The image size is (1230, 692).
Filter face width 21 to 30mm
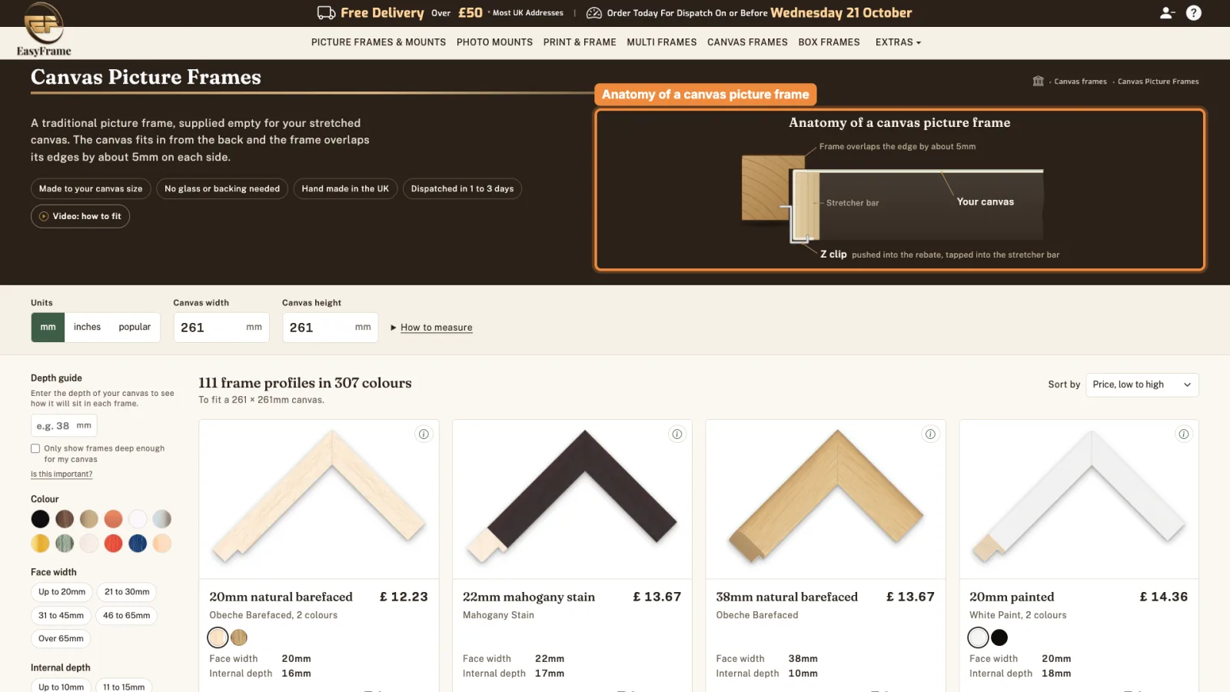pos(127,592)
